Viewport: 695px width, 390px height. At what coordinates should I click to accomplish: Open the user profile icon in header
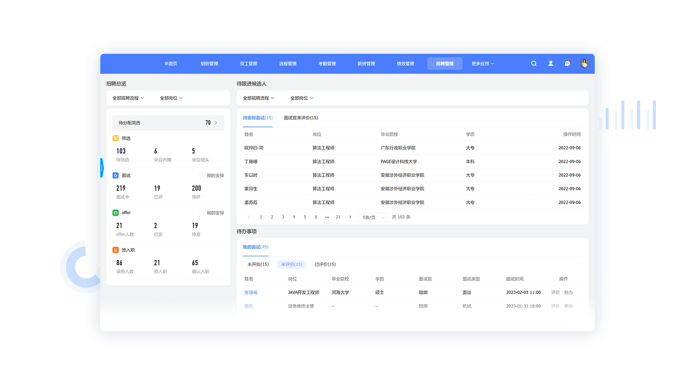pos(551,64)
